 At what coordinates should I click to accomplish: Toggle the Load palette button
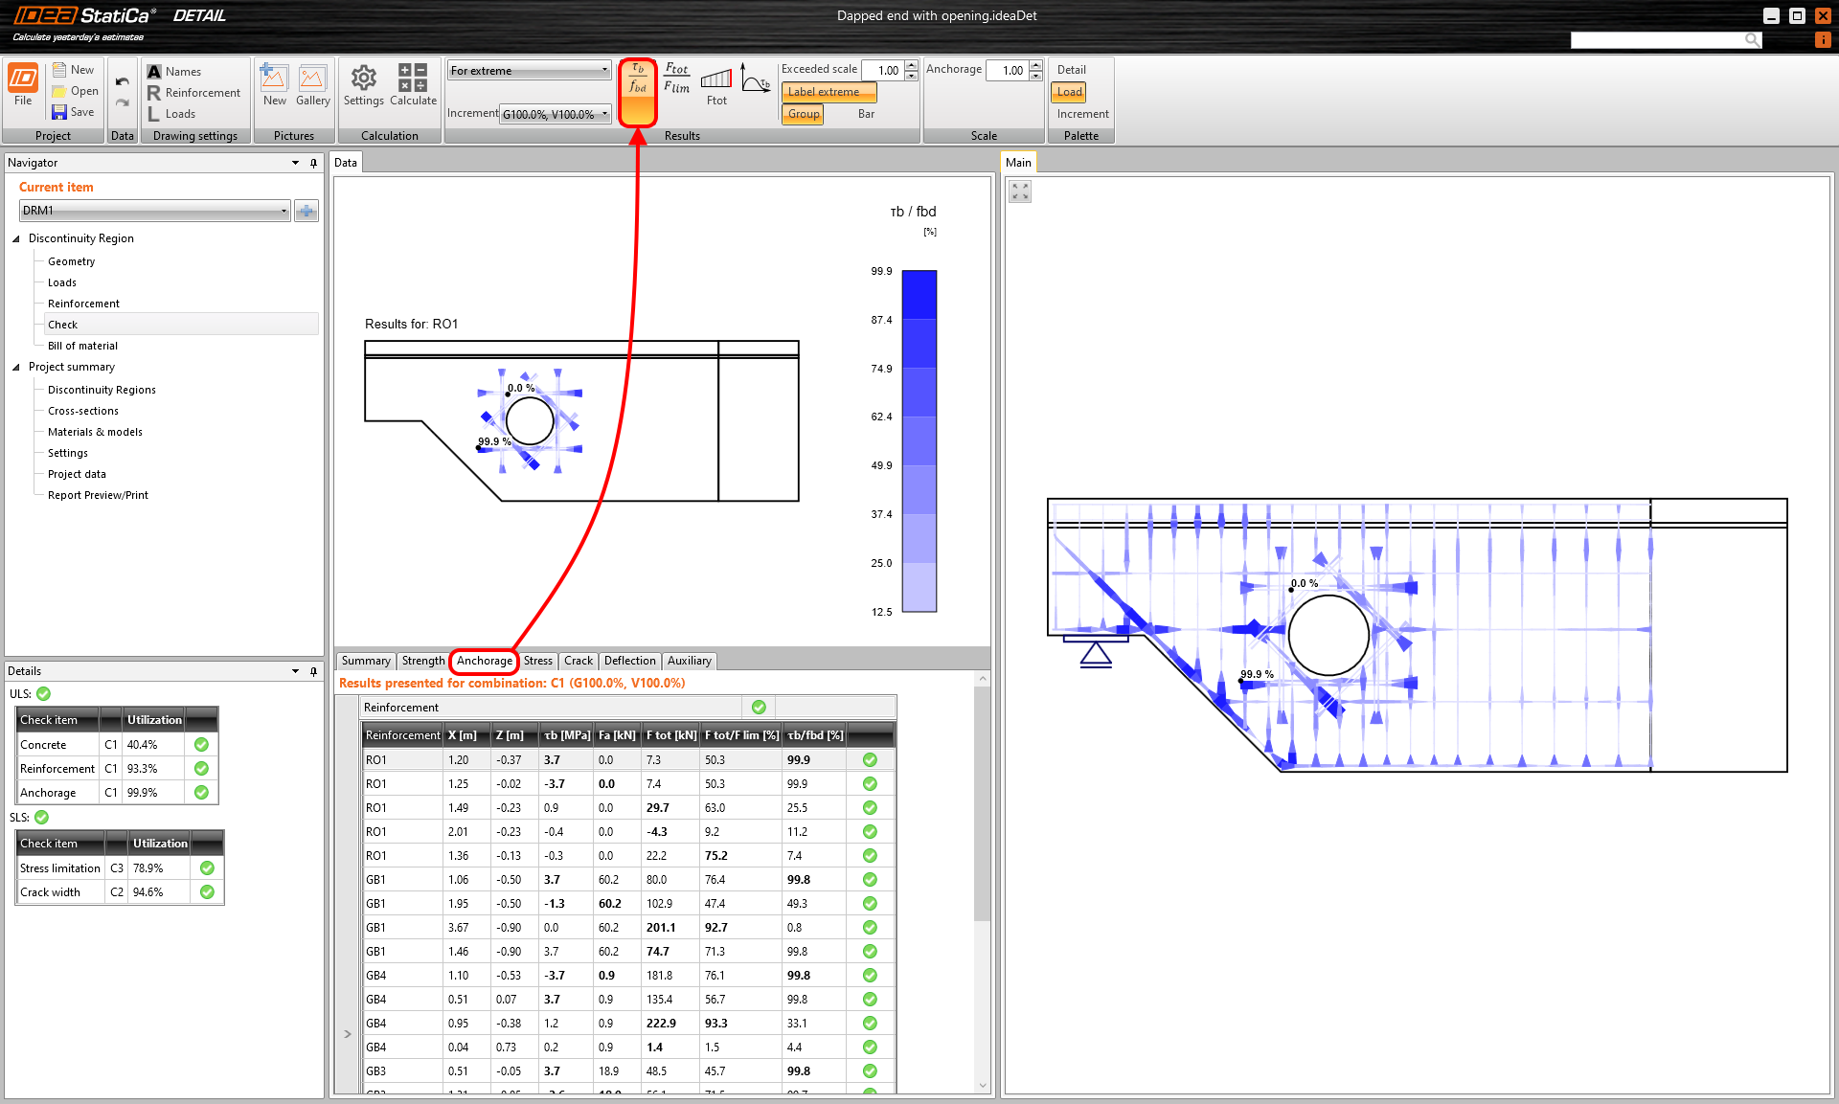[1069, 92]
